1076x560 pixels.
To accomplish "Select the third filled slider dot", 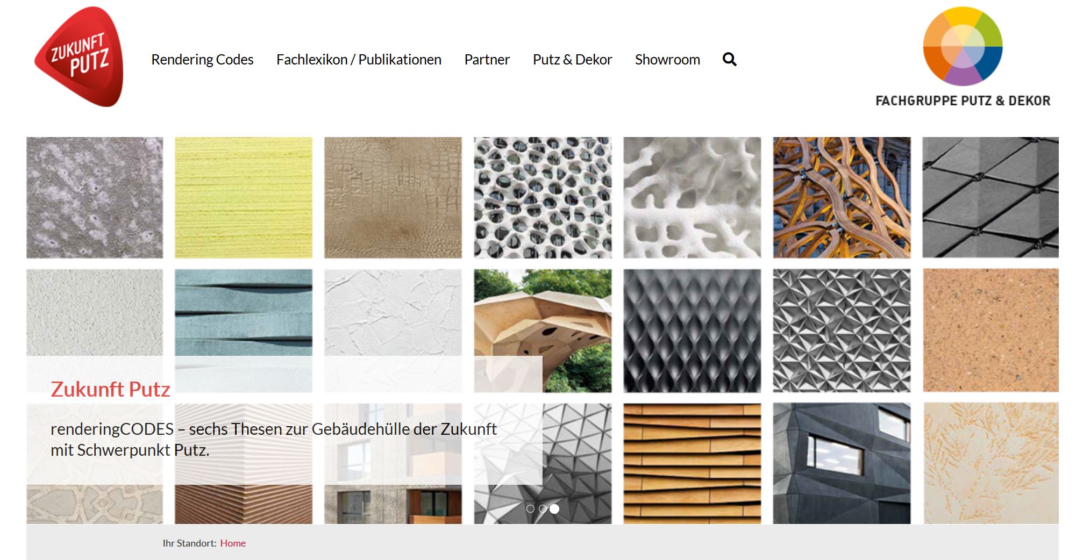I will pyautogui.click(x=554, y=508).
